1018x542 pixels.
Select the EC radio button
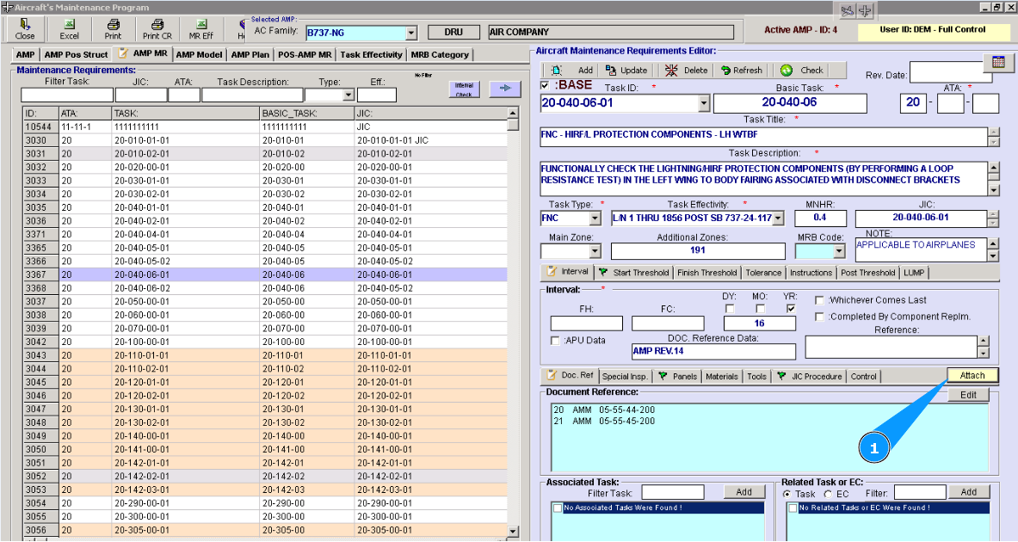point(828,494)
